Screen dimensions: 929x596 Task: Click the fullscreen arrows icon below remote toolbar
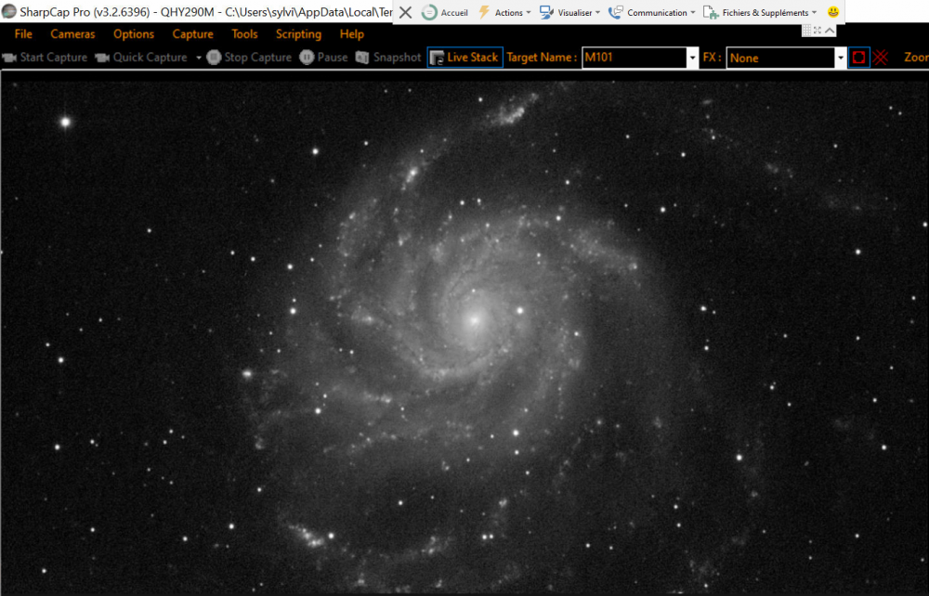coord(818,31)
